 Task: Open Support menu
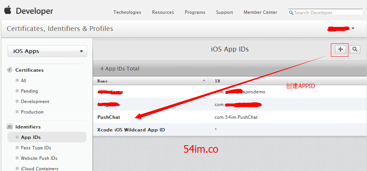pyautogui.click(x=224, y=12)
